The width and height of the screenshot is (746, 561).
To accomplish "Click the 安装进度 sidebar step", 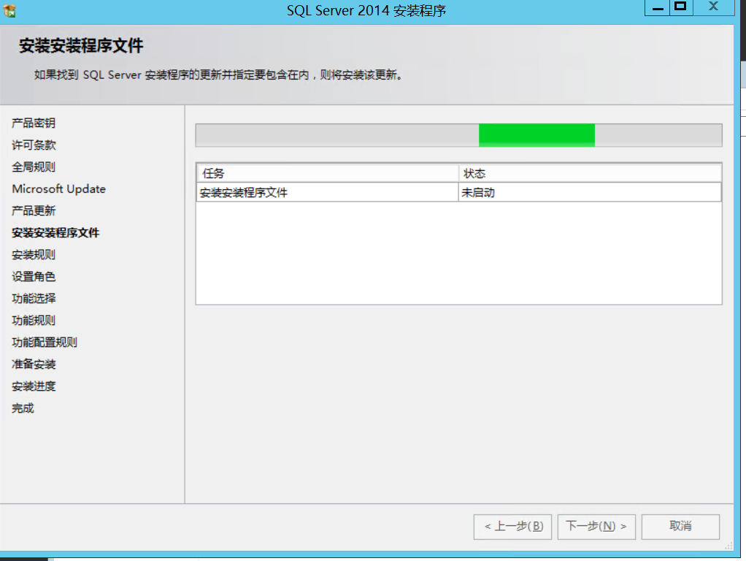I will [34, 386].
